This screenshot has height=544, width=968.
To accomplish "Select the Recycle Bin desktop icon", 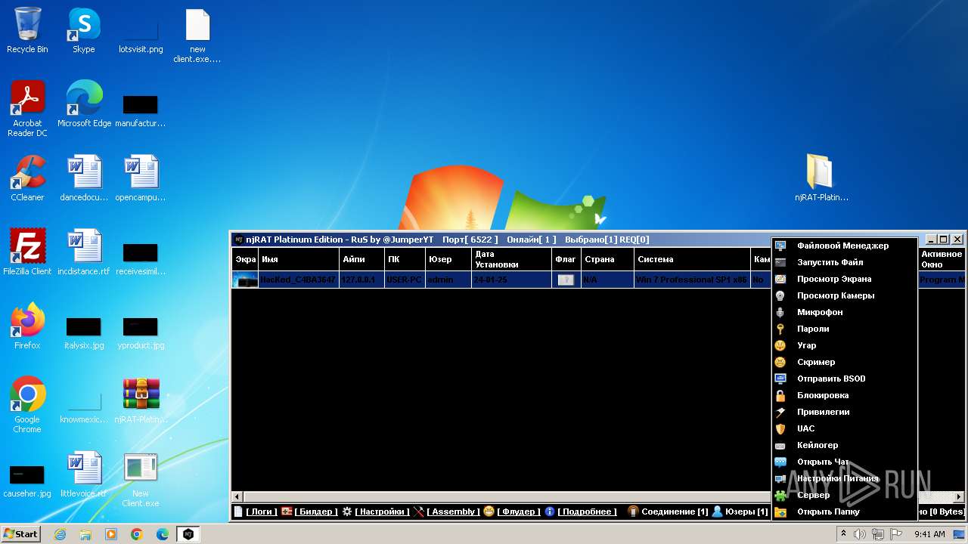I will click(27, 31).
